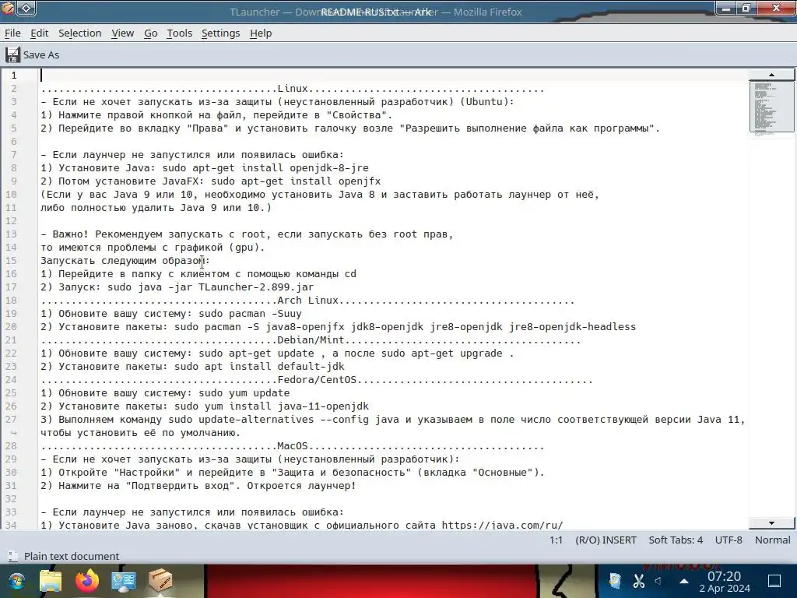
Task: Click text 'sudo update-alternatives --config java'
Action: point(283,420)
